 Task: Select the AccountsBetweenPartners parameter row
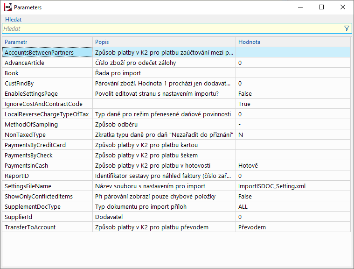39,53
